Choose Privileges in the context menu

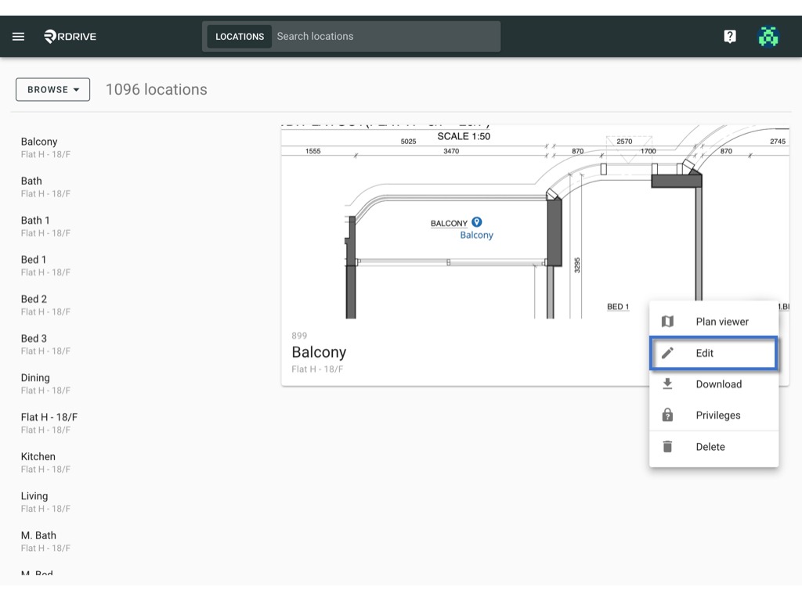tap(713, 415)
